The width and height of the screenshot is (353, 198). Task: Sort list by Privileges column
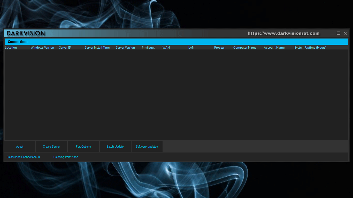point(148,48)
